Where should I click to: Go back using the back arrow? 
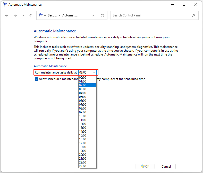click(x=6, y=15)
